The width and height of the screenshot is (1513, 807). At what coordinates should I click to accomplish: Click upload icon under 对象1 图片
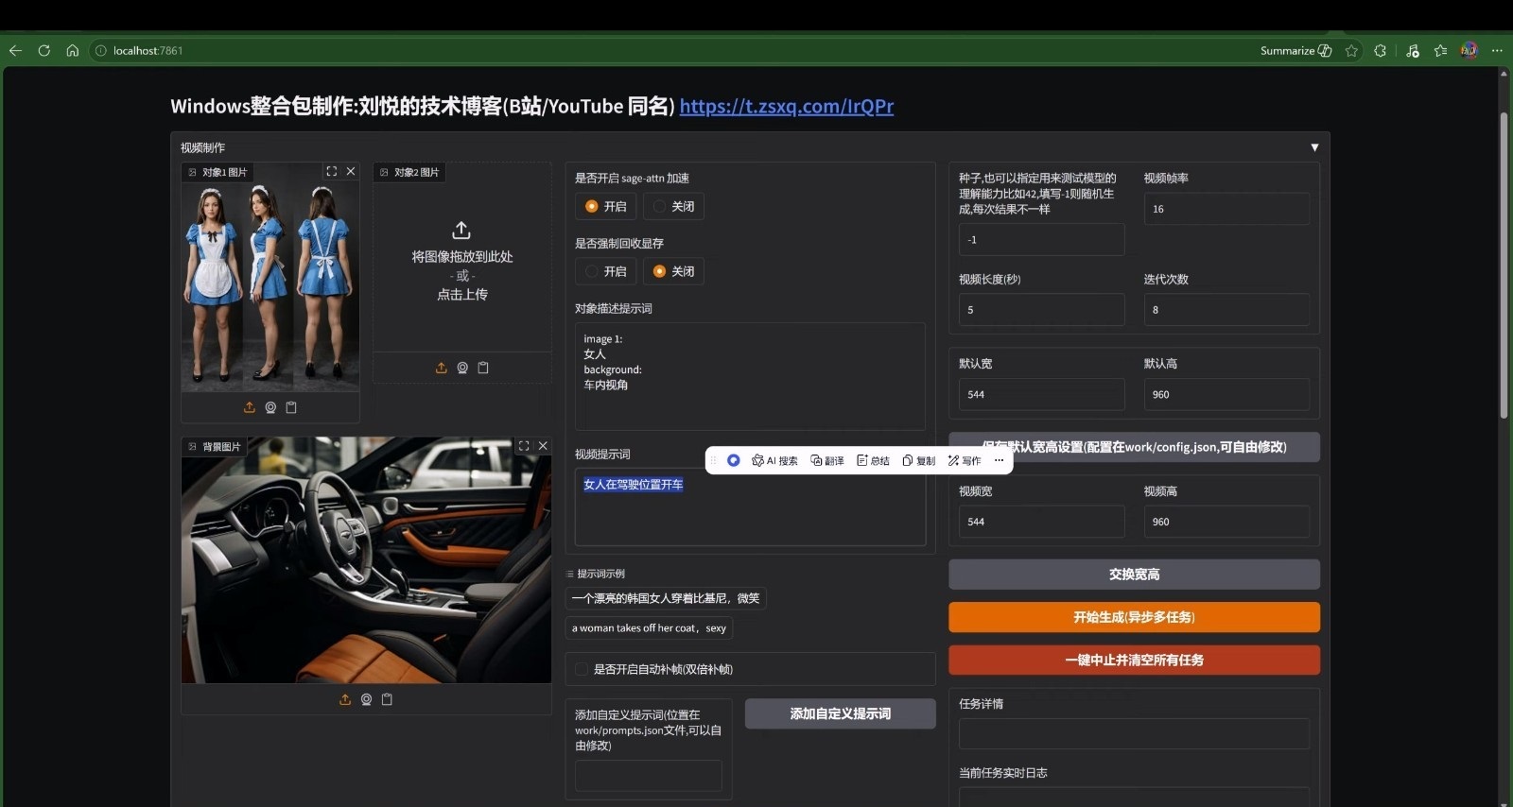[250, 407]
